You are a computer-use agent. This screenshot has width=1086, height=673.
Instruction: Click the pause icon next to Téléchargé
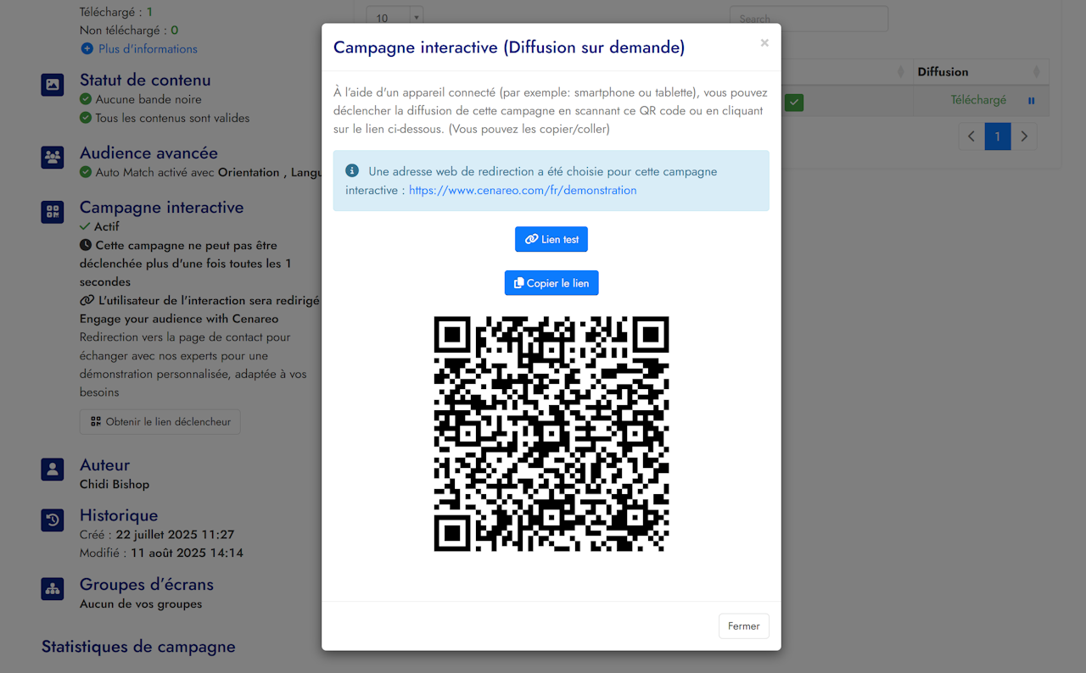1032,101
